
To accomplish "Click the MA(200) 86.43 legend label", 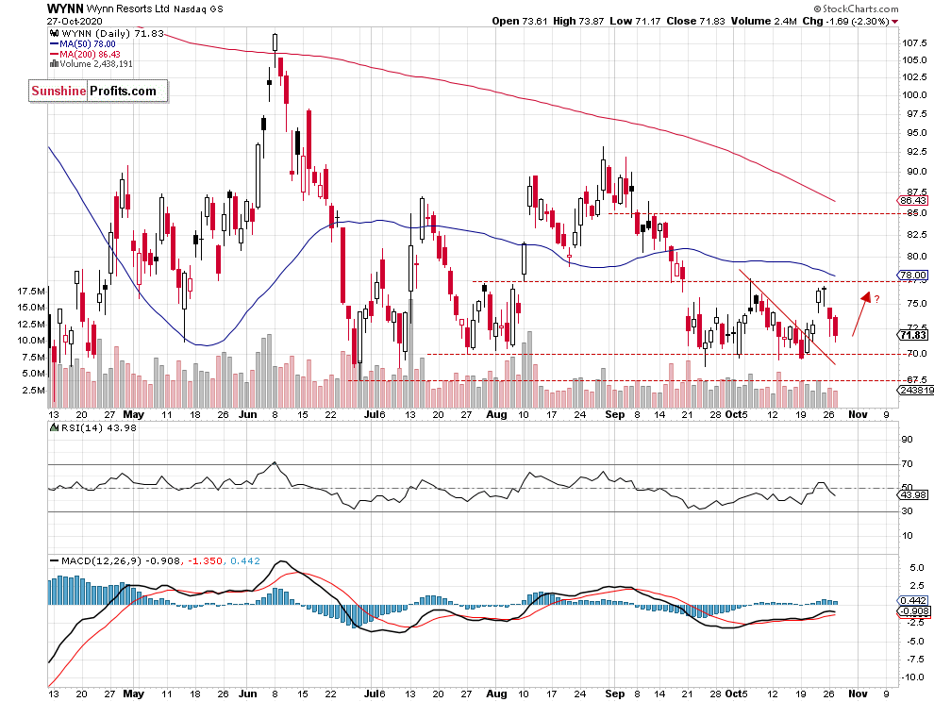I will (x=90, y=54).
